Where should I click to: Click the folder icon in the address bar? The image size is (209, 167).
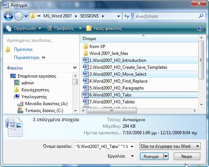pyautogui.click(x=32, y=16)
